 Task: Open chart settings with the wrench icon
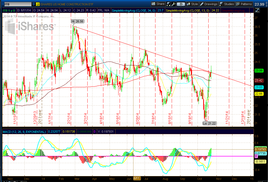tap(173, 4)
